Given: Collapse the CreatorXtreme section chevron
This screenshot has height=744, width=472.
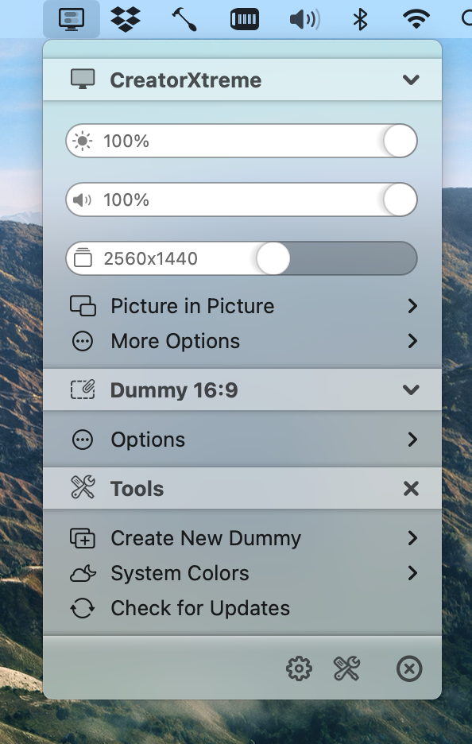Looking at the screenshot, I should pos(411,79).
